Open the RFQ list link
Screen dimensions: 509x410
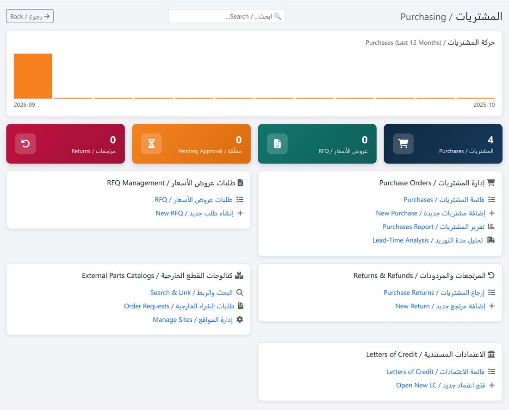tap(194, 200)
